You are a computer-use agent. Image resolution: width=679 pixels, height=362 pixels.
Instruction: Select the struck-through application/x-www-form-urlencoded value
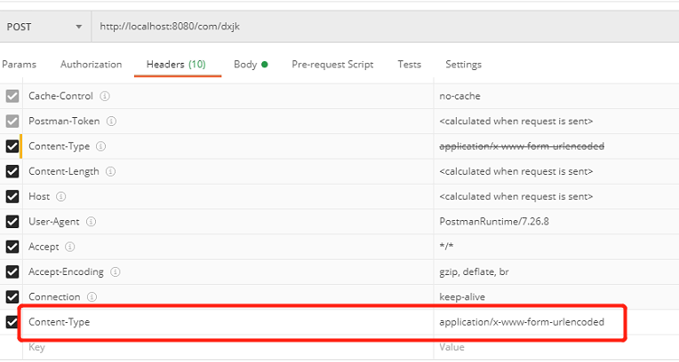pos(522,146)
